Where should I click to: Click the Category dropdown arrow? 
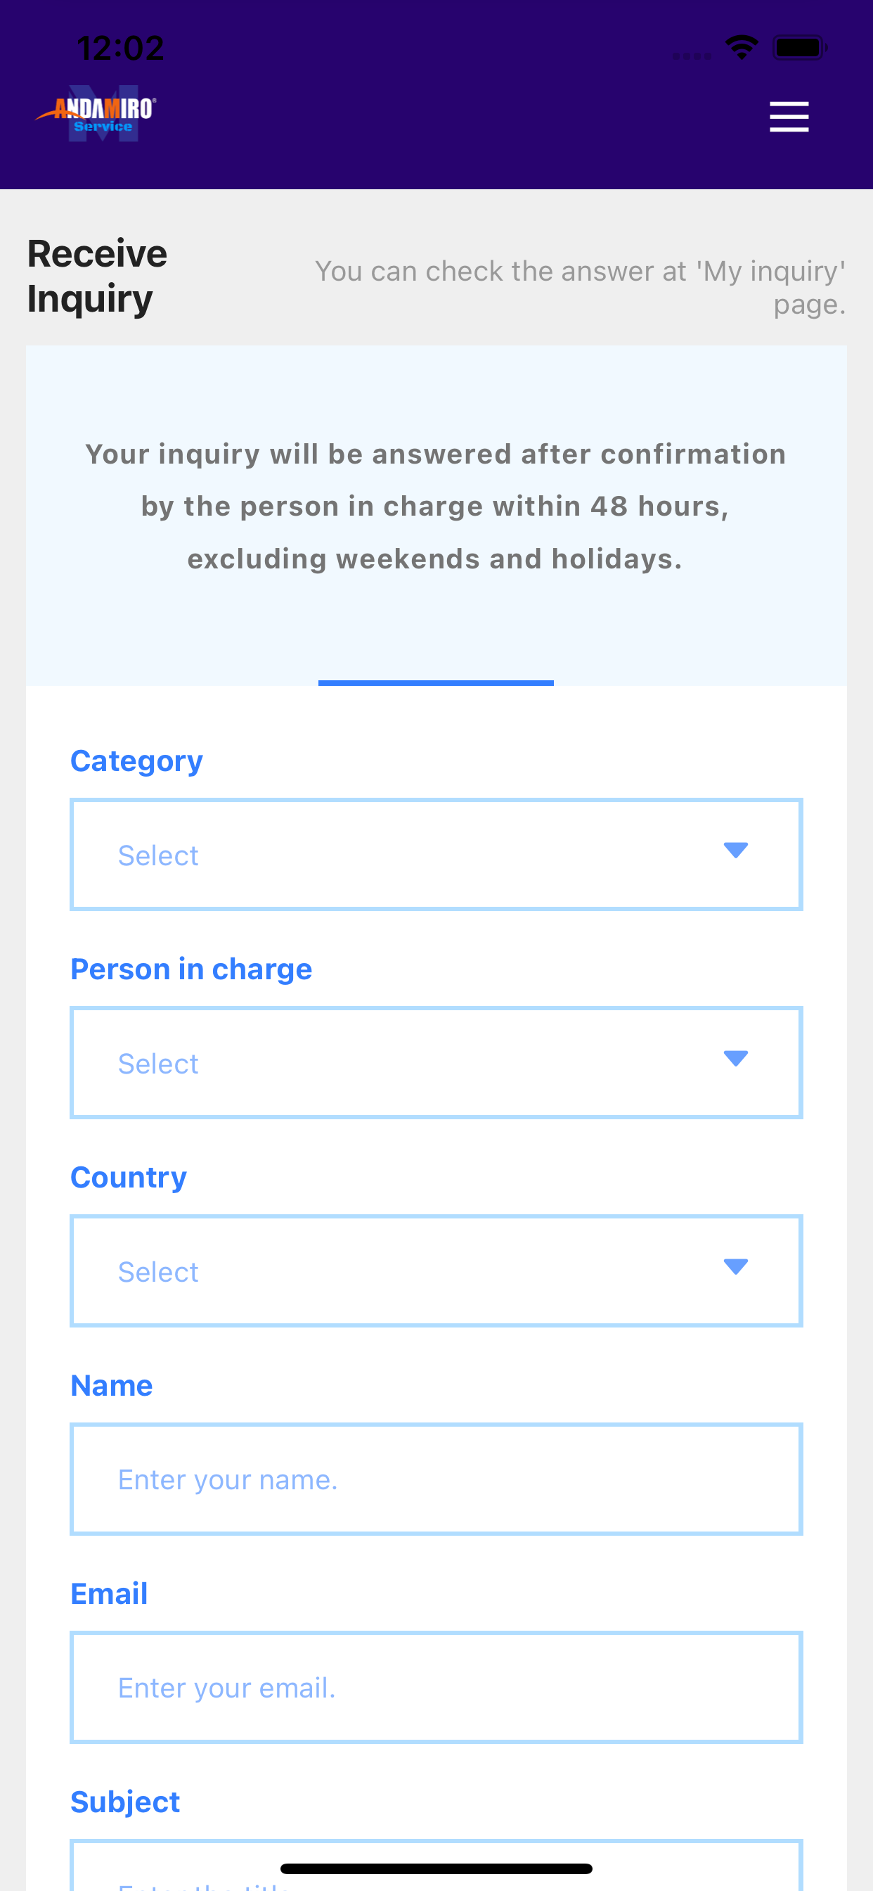point(735,850)
